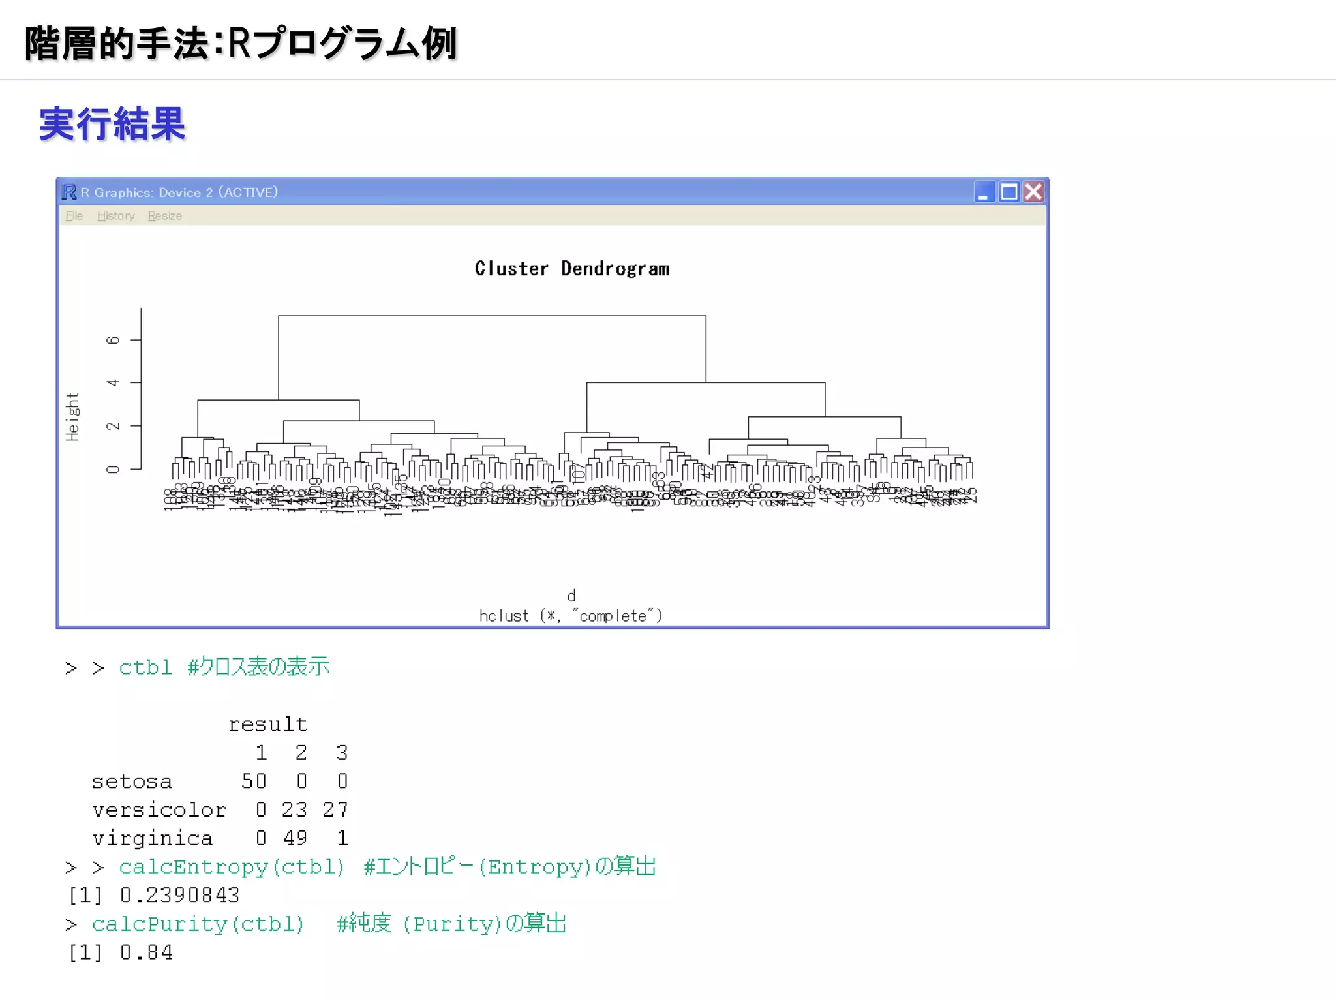Open the Resize menu
The width and height of the screenshot is (1336, 1002).
click(164, 216)
